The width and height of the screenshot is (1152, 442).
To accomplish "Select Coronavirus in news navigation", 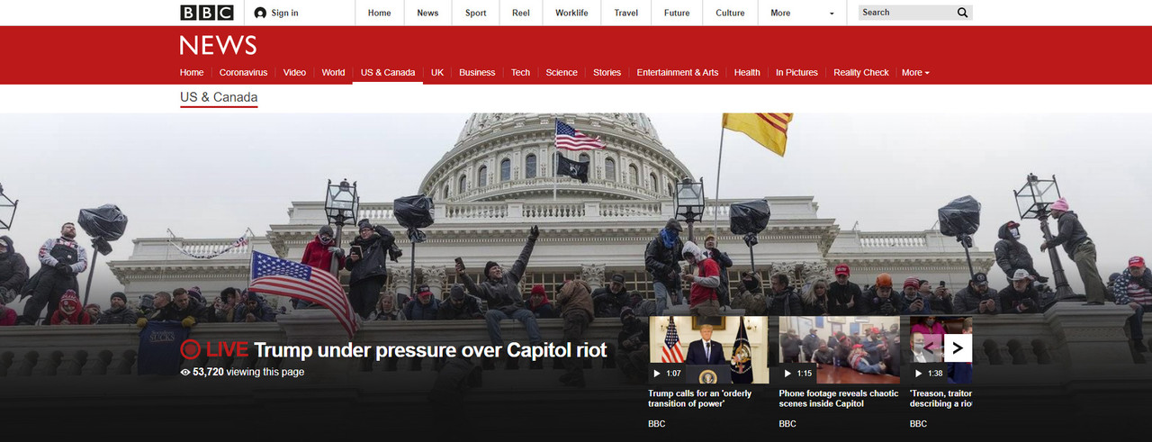I will point(244,72).
